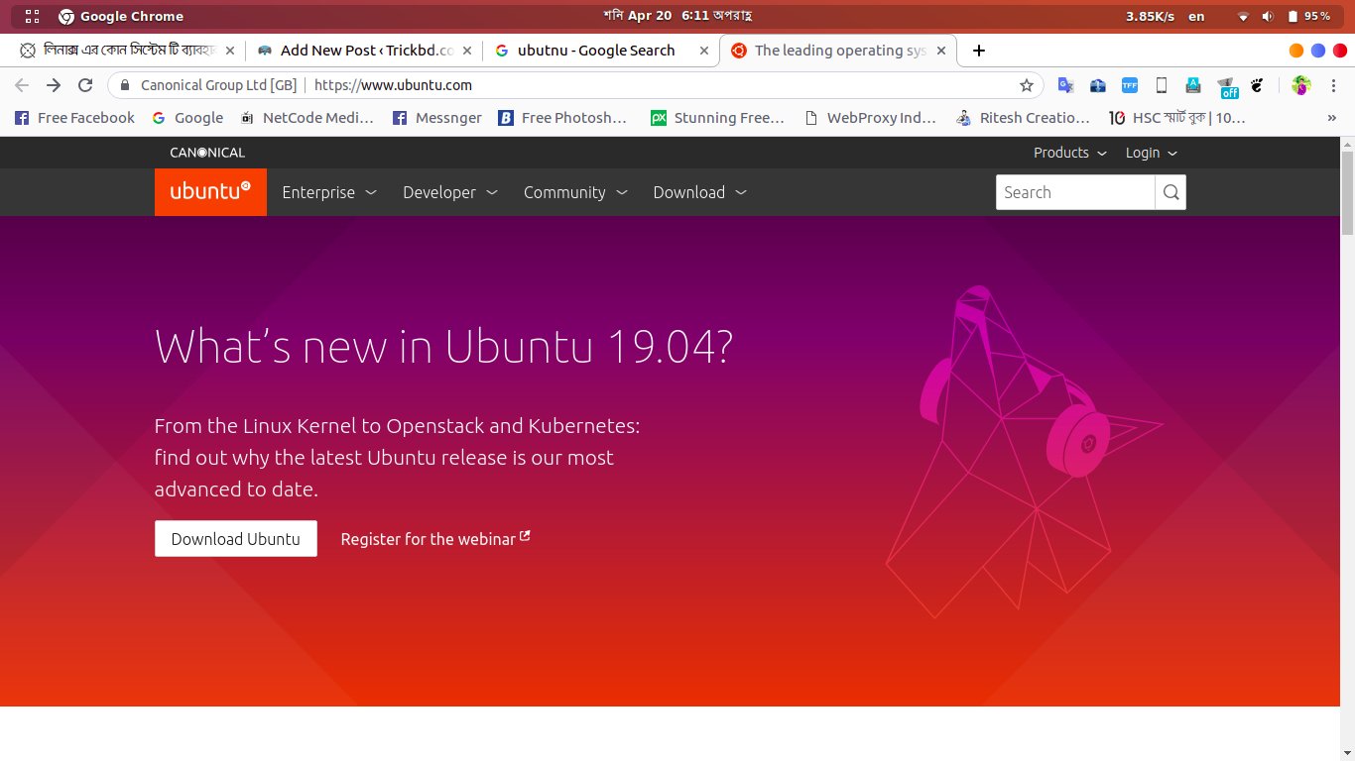Open the 'NetCode Medi...' bookmark
Image resolution: width=1355 pixels, height=761 pixels.
(307, 118)
